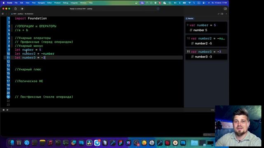Stop playground execution with the square button

tap(4, 110)
